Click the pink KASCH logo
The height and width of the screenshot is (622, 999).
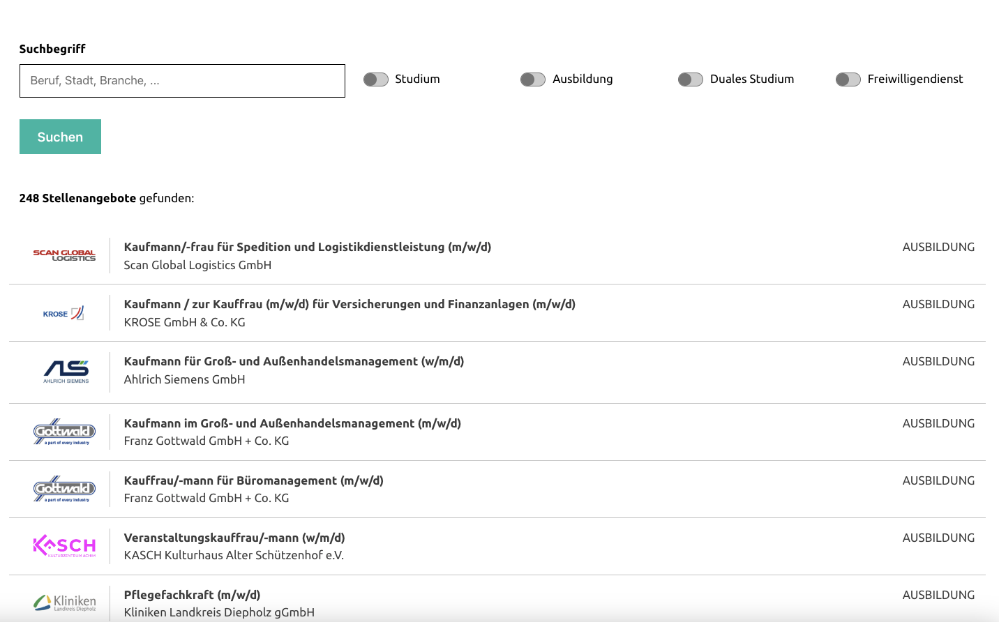point(64,547)
